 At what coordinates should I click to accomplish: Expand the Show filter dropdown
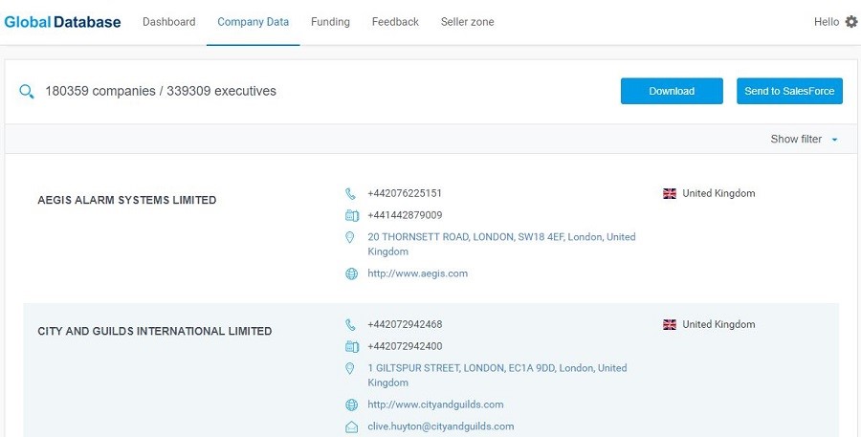804,139
